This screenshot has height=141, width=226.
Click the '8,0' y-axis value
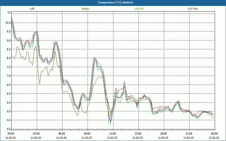pos(9,58)
